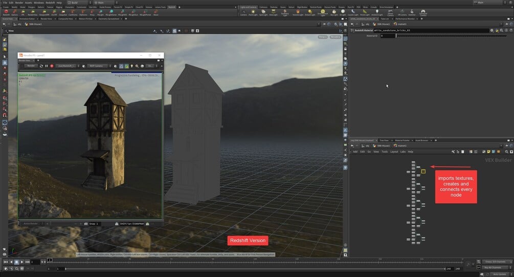Expand the Scene View tab dropdown arrow
The height and width of the screenshot is (277, 514).
click(15, 19)
